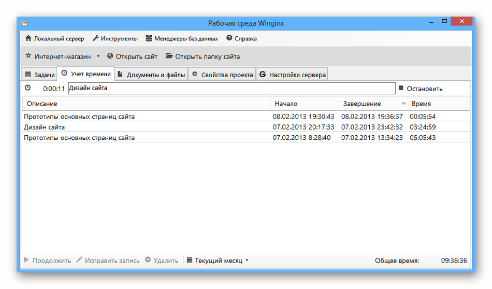Click Открыть сайт globe button

coord(132,56)
